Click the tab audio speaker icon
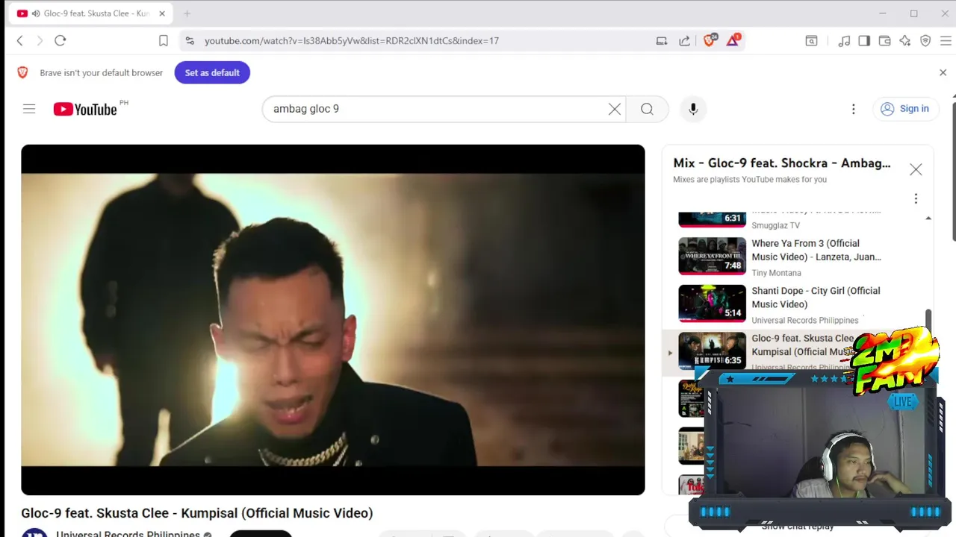The image size is (956, 537). click(x=36, y=13)
